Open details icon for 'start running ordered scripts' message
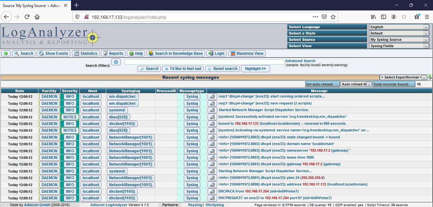The width and height of the screenshot is (433, 207). click(212, 97)
